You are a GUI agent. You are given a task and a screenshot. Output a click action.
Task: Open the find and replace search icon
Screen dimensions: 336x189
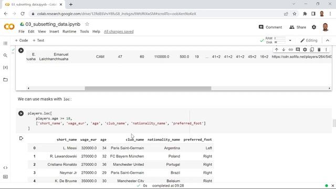pyautogui.click(x=5, y=56)
